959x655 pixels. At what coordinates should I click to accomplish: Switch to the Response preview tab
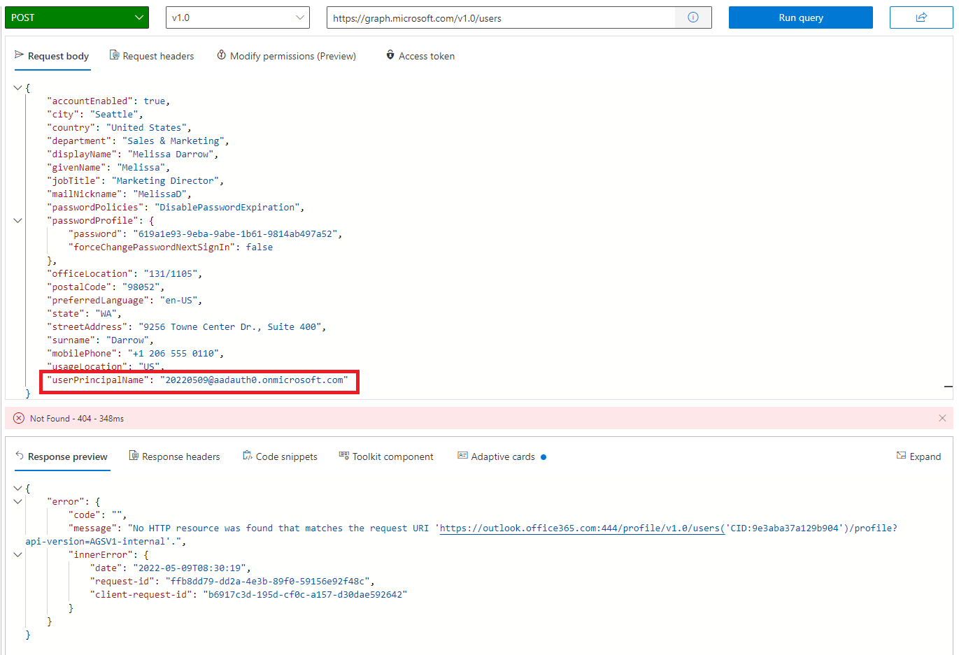point(62,456)
